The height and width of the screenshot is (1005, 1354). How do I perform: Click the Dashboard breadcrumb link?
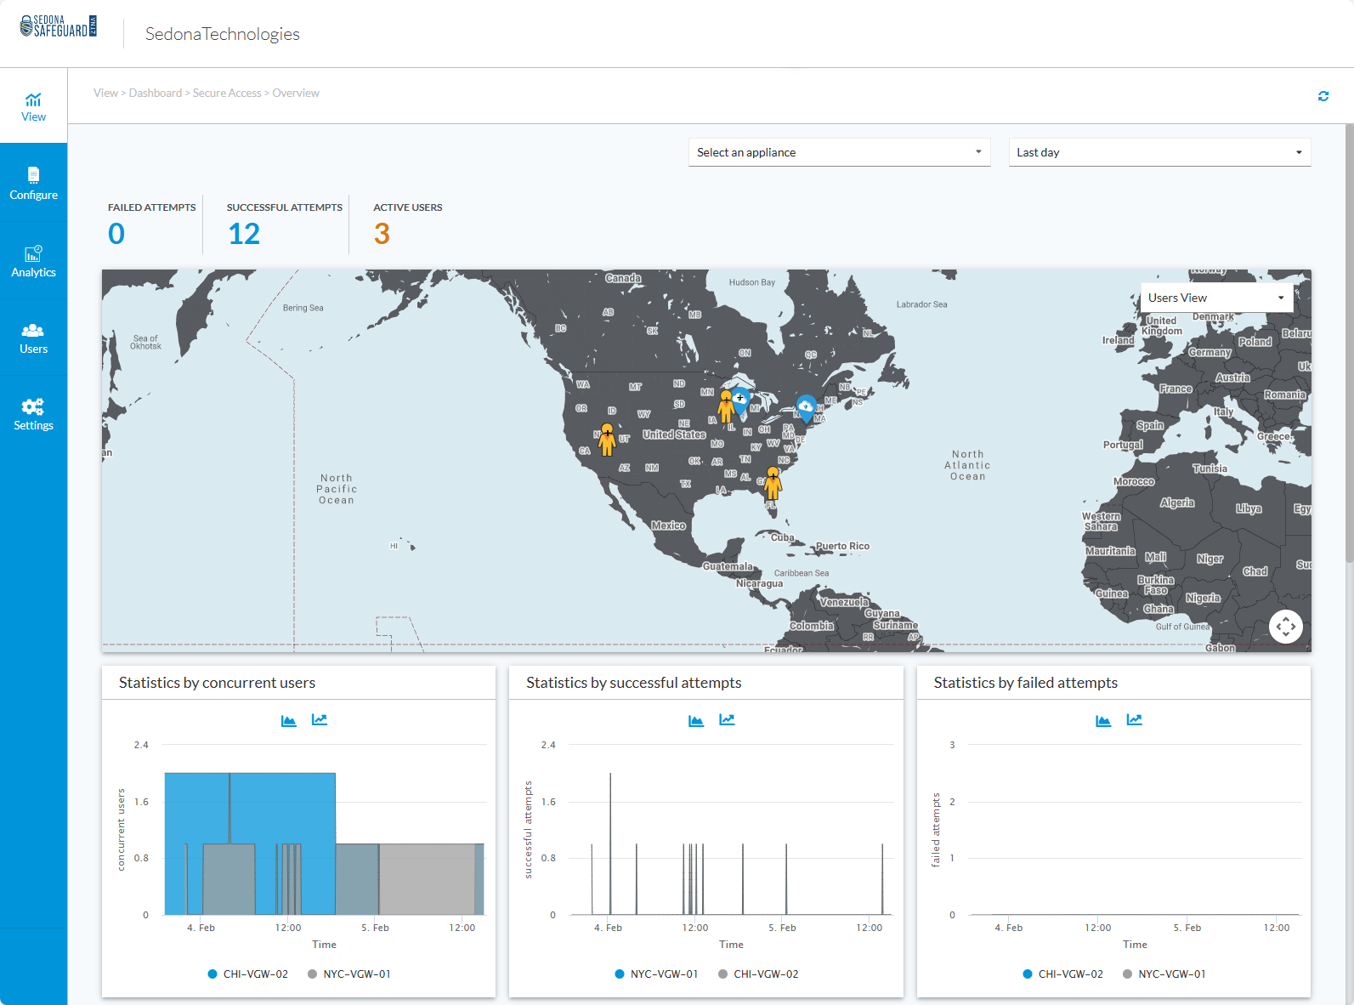coord(156,93)
